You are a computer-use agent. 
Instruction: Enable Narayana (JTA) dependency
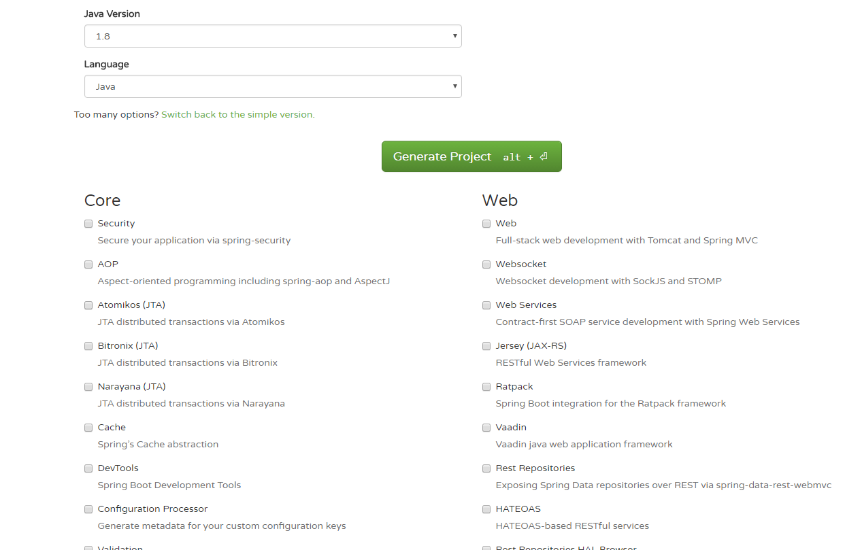pos(88,387)
